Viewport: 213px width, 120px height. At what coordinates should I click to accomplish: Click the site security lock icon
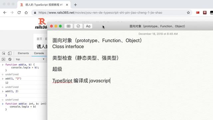[35, 13]
